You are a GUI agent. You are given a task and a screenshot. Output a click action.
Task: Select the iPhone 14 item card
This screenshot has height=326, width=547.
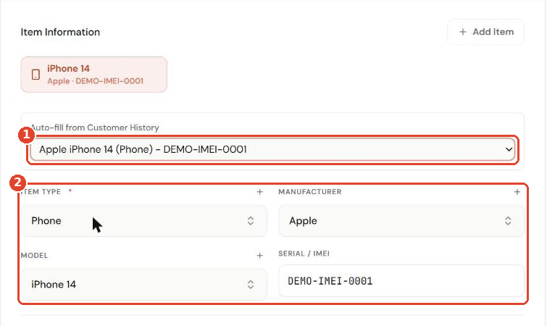click(x=94, y=75)
